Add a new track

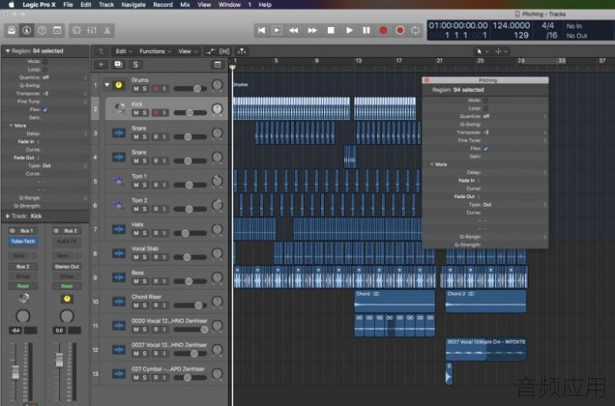click(x=101, y=65)
